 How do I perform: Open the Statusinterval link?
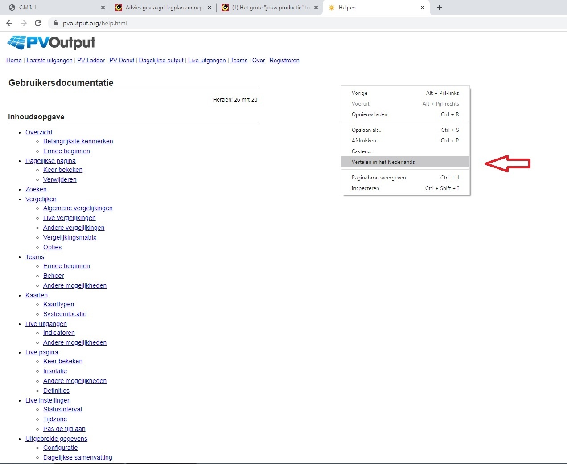click(62, 409)
